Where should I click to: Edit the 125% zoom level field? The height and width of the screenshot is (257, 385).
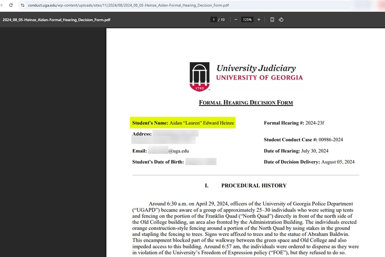pyautogui.click(x=247, y=20)
